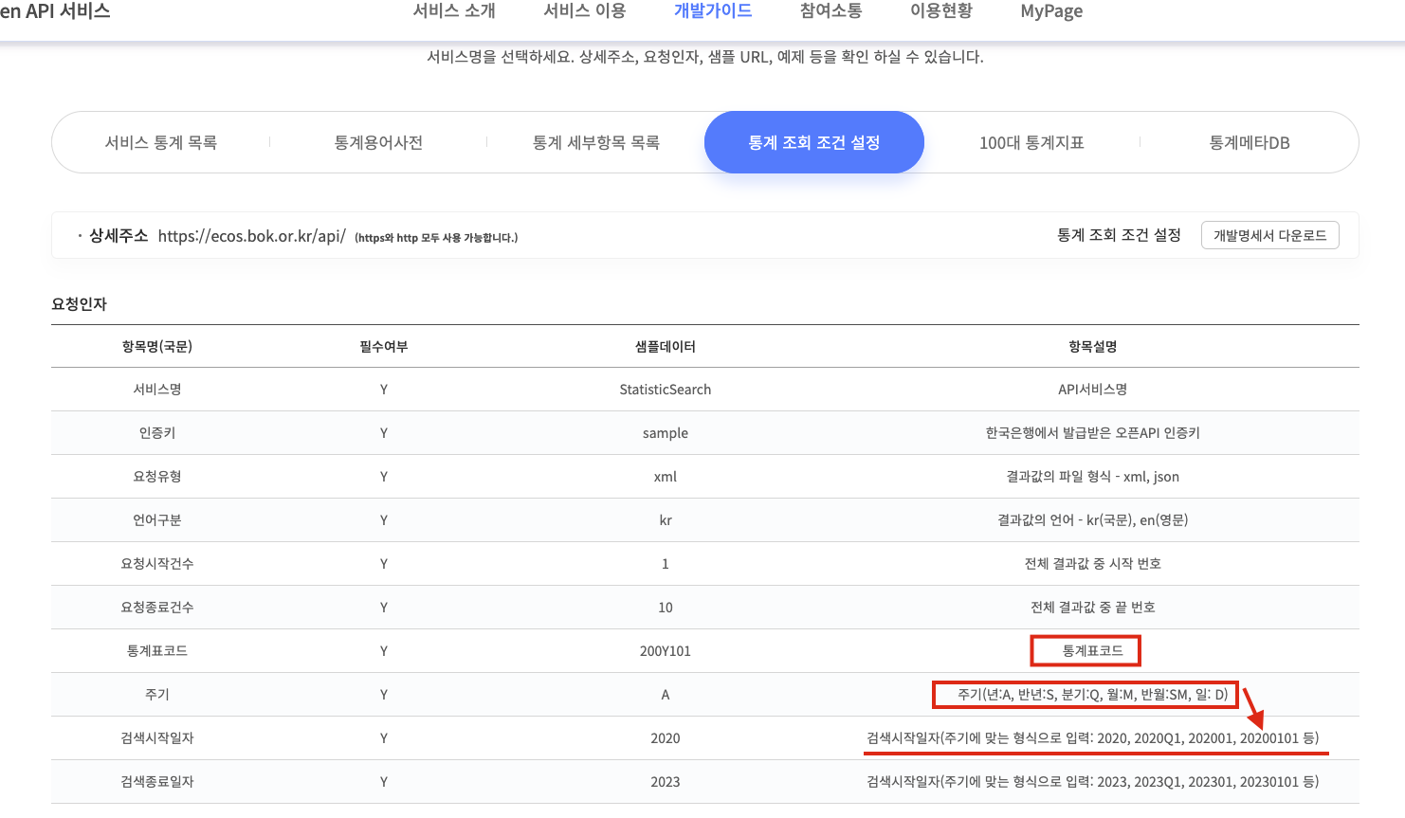Click the 한국은행에서 발급받은 오픈API 인증키 description
This screenshot has width=1405, height=818.
1093,433
